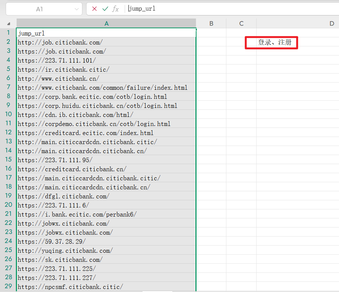Select the cell http://yuqing.citicbank.com/
Screen dimensions: 339x292
click(106, 251)
